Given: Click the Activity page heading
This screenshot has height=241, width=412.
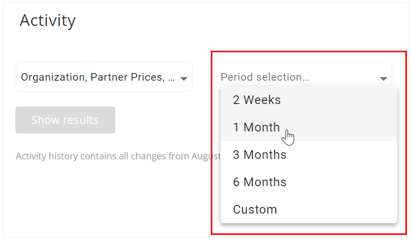Looking at the screenshot, I should (48, 20).
